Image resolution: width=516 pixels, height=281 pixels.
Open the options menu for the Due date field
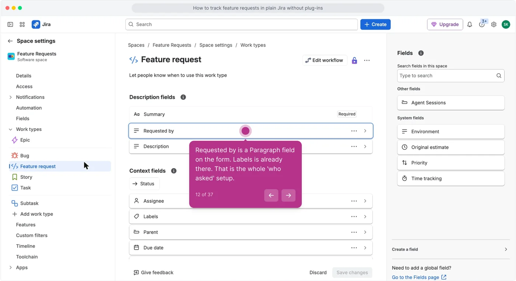point(354,248)
